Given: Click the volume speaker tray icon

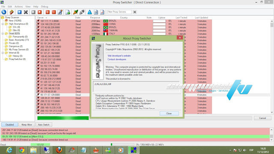Looking at the screenshot, I should click(244, 150).
